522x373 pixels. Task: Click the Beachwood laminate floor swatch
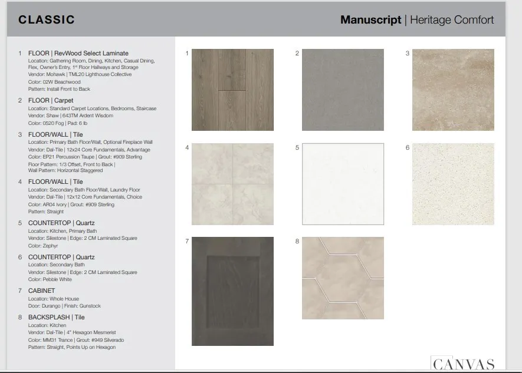(232, 90)
